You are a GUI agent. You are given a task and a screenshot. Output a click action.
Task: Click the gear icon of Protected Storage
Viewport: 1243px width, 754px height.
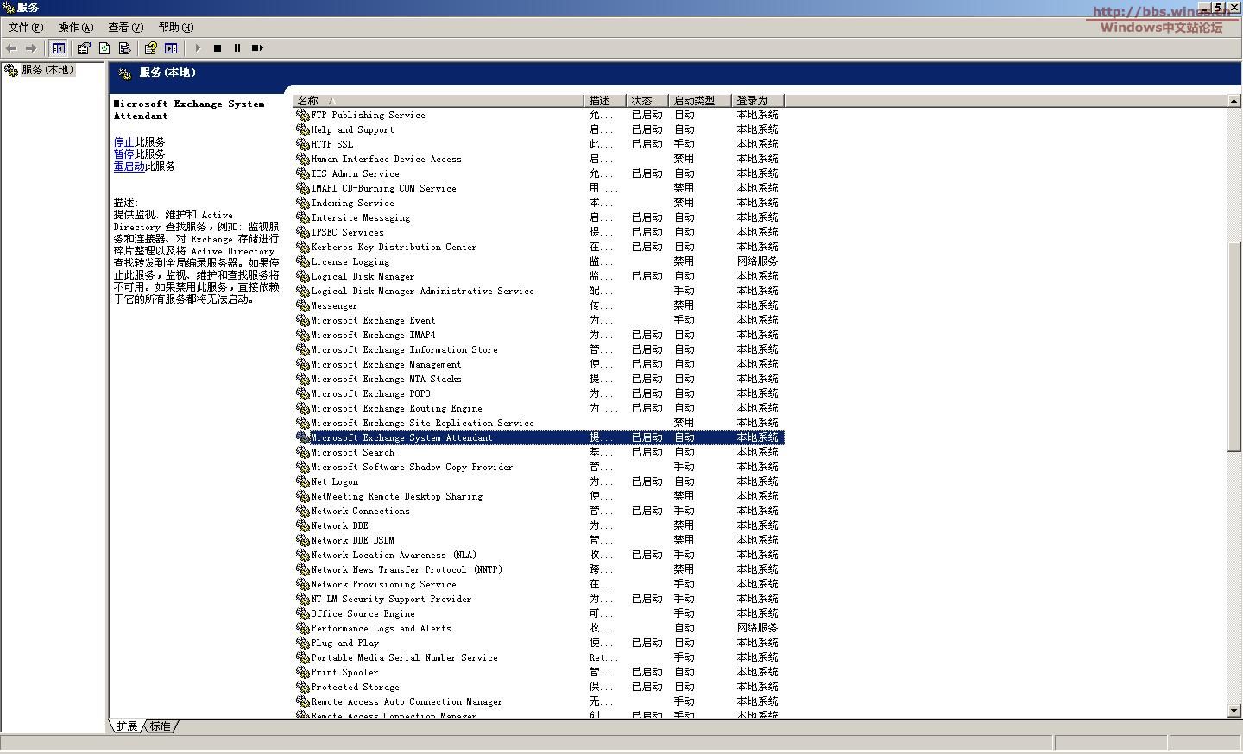pos(302,687)
